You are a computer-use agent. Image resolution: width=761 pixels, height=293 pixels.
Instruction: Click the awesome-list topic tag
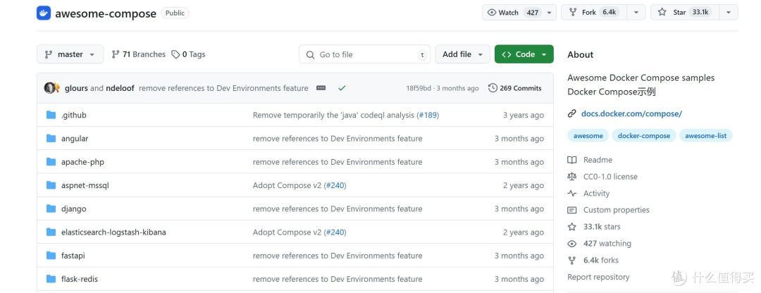tap(705, 136)
